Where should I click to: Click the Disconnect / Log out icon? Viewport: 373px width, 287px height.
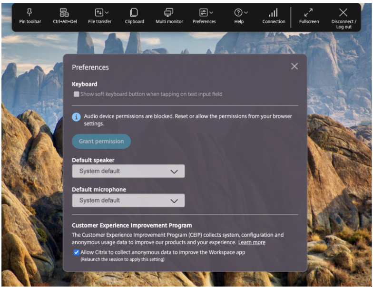(x=343, y=12)
